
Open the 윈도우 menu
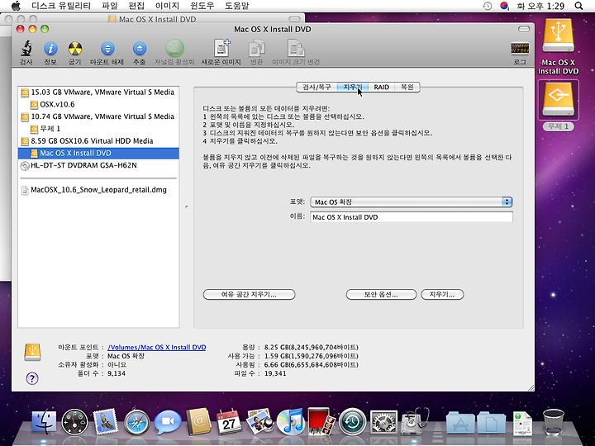pos(202,6)
